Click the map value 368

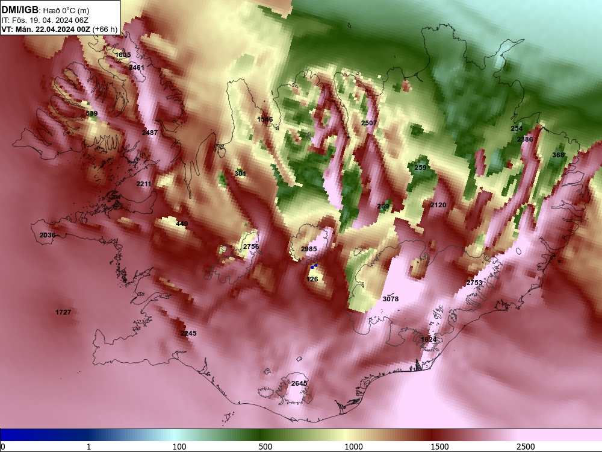point(558,155)
